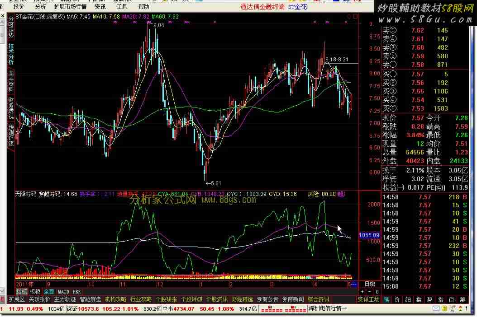Click the 指 index tab

click(x=440, y=299)
